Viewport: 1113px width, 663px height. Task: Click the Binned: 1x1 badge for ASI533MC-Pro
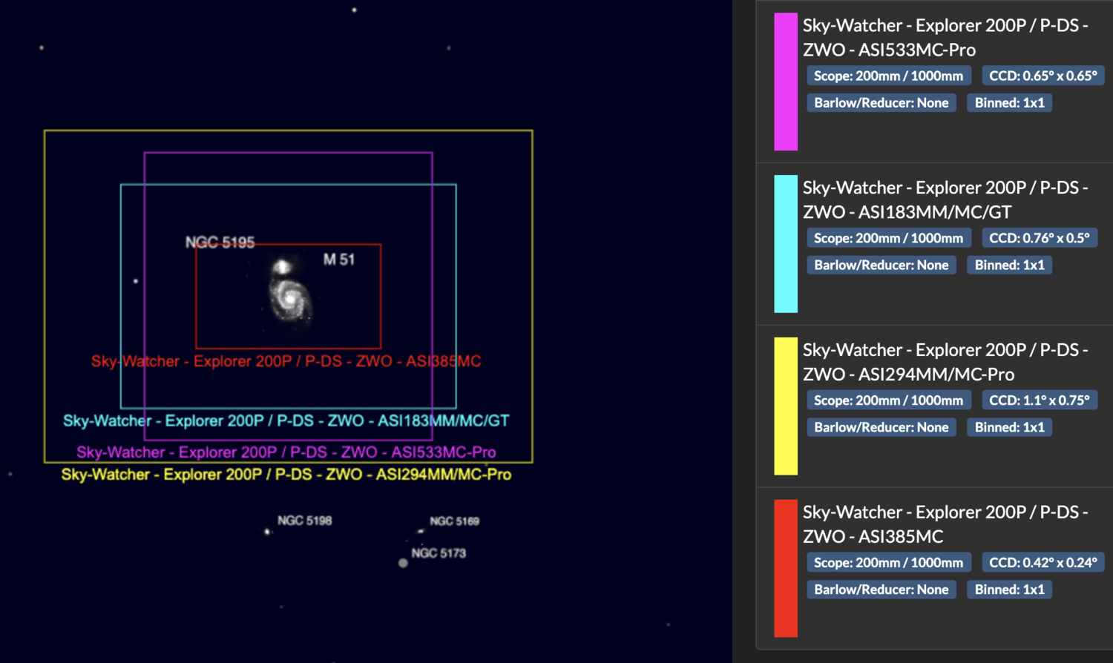(x=1010, y=103)
